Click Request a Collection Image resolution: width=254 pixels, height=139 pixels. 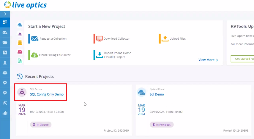[53, 39]
